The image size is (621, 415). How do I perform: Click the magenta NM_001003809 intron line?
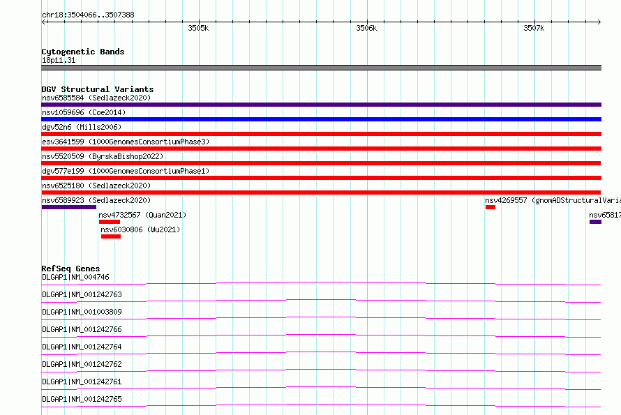point(321,317)
